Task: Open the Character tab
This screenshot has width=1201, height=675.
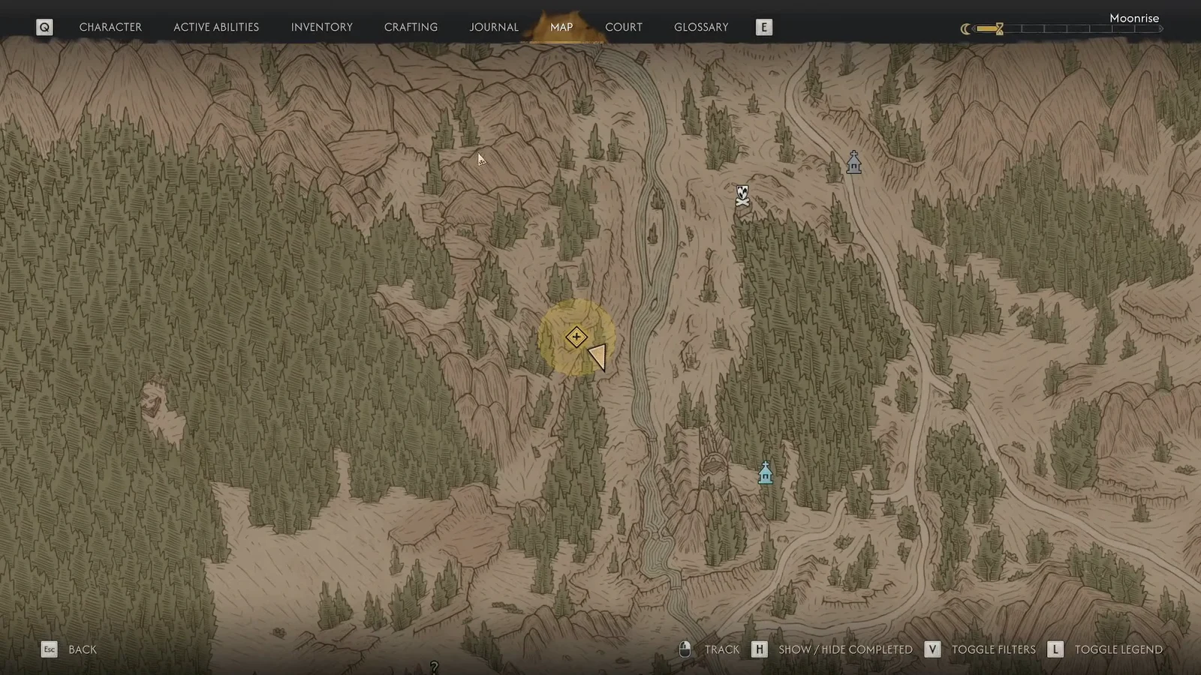Action: click(x=110, y=27)
